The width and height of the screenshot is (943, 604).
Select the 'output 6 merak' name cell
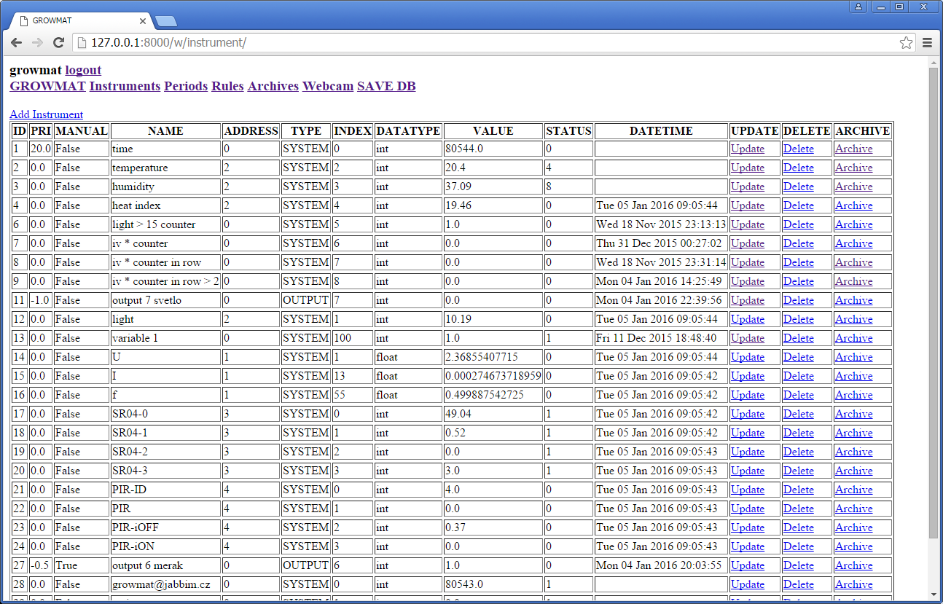coord(165,565)
